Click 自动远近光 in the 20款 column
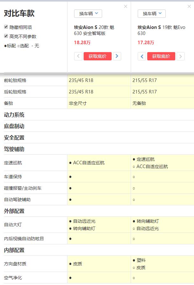 (84, 221)
